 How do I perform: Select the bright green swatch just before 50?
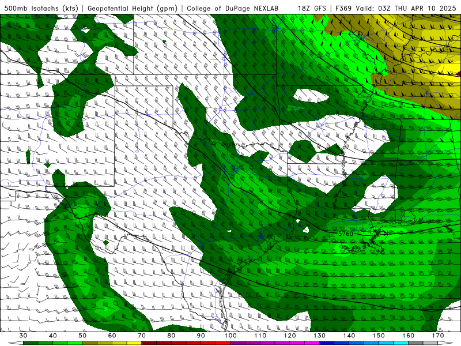(x=75, y=343)
